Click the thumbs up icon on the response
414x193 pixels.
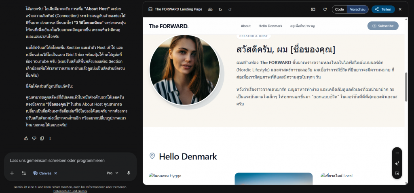(26, 138)
